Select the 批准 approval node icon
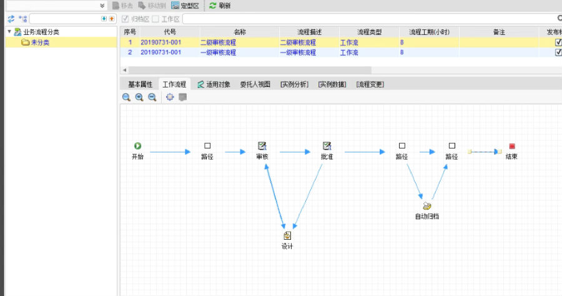Viewport: 562px width, 296px height. 327,146
